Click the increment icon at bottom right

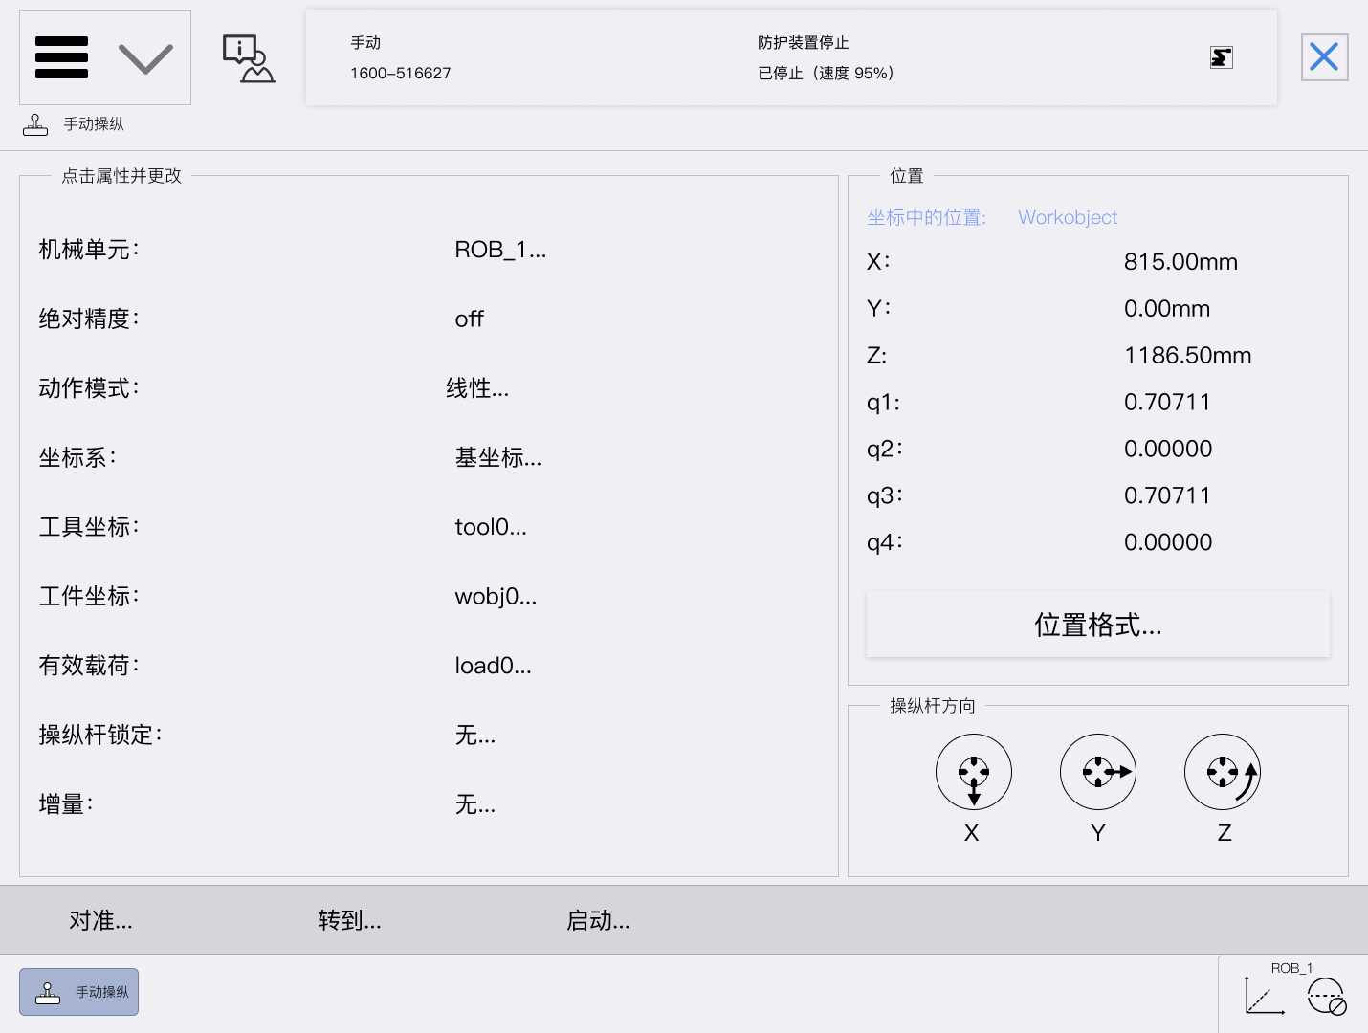click(x=1327, y=997)
